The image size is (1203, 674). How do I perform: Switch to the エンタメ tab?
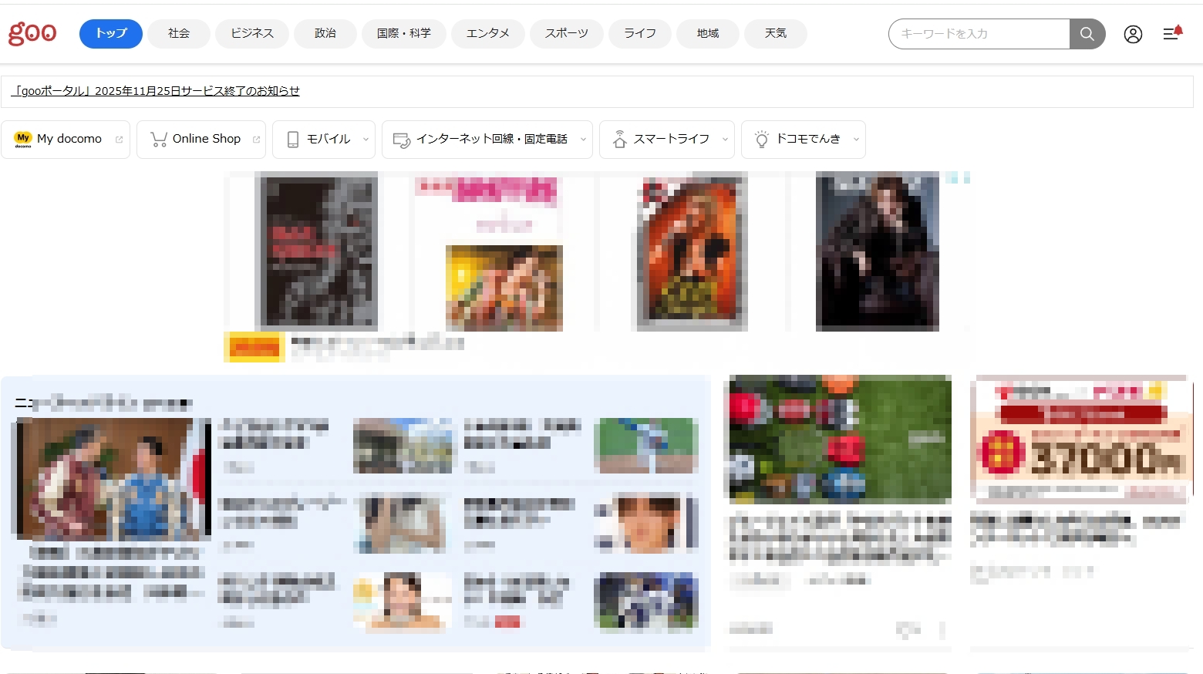pyautogui.click(x=487, y=34)
